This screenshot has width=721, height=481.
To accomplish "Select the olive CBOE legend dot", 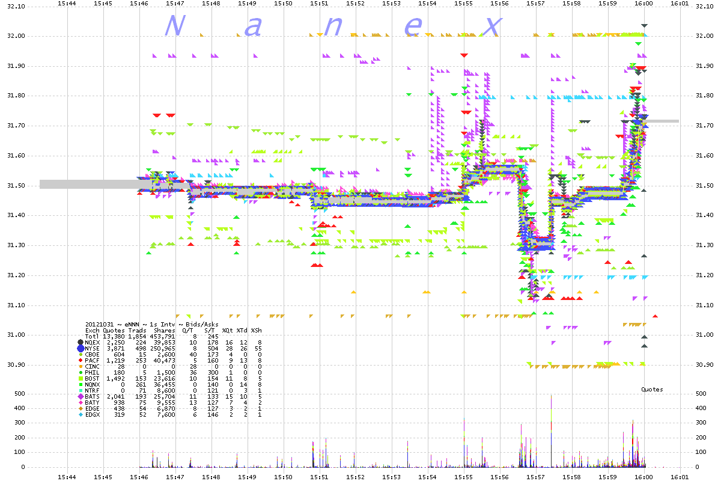I will click(81, 354).
